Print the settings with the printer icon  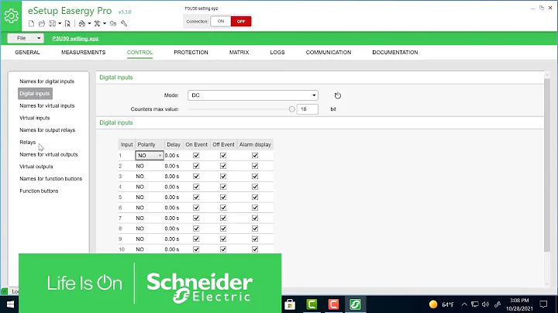(82, 23)
